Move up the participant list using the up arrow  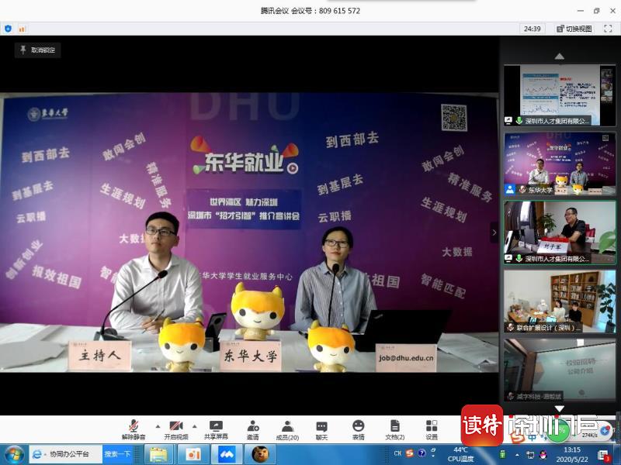click(x=559, y=57)
